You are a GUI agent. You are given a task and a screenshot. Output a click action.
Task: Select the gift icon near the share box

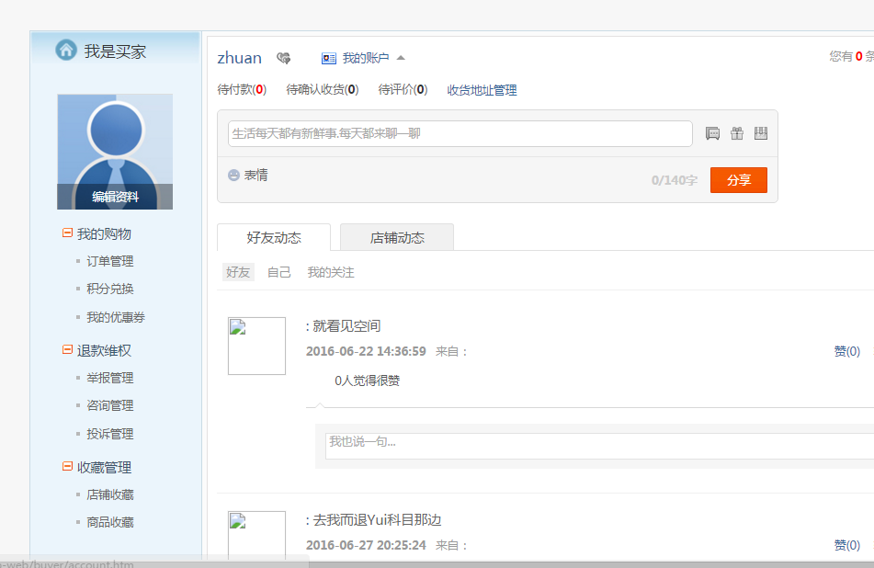pyautogui.click(x=737, y=133)
